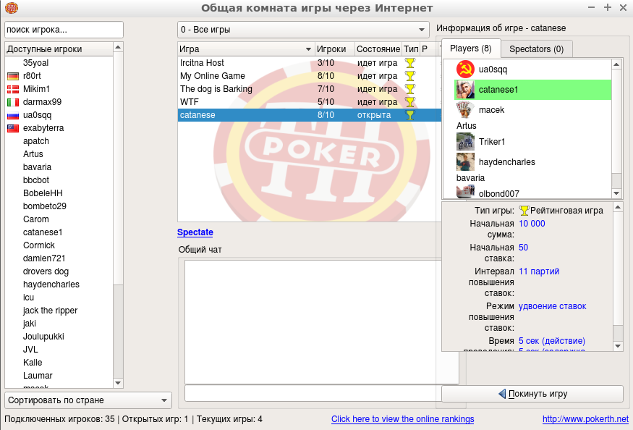Viewport: 633px width, 430px height.
Task: Select the catanese game row
Action: 309,115
